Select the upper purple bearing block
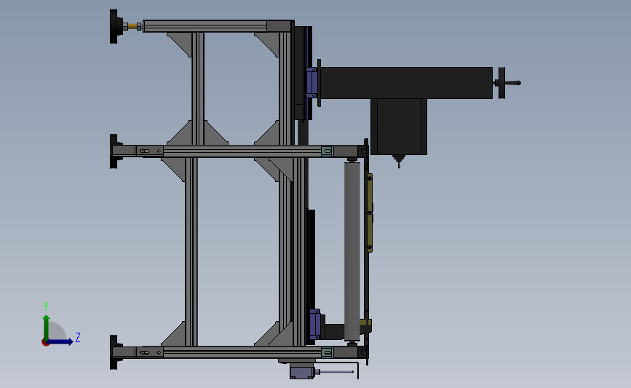This screenshot has height=388, width=631. [x=311, y=83]
